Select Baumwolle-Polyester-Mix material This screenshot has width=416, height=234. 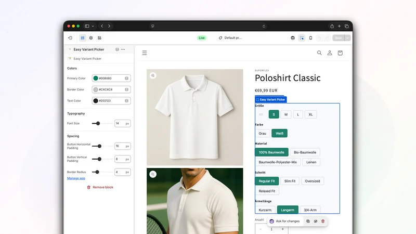point(278,162)
